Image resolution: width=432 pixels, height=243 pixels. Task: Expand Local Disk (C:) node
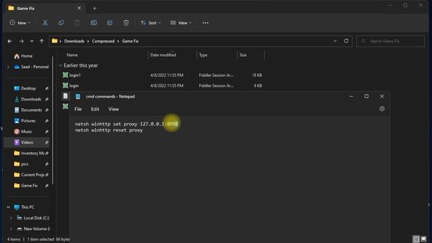(11, 218)
